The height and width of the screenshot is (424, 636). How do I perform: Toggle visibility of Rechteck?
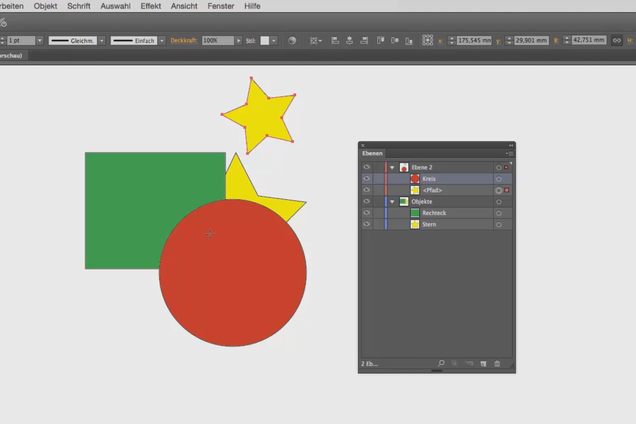[x=366, y=213]
